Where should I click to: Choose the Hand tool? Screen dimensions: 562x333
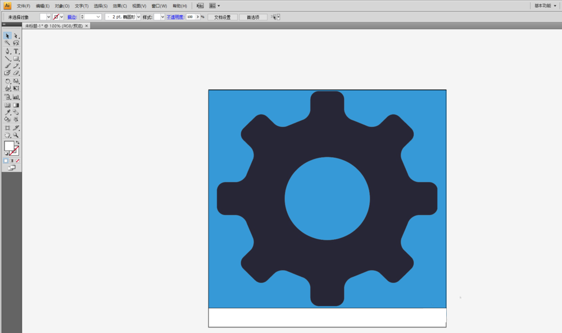pyautogui.click(x=7, y=135)
